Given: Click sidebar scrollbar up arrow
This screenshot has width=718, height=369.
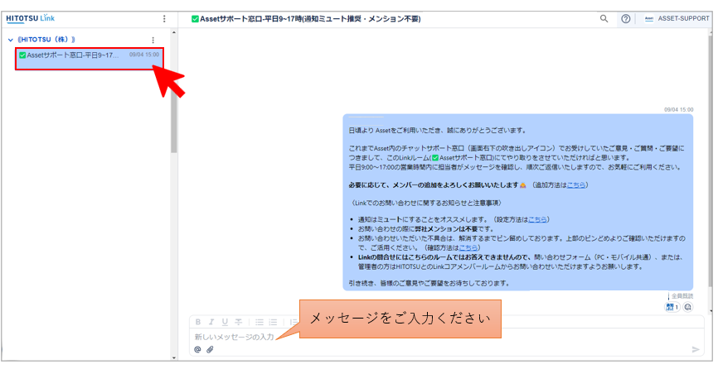Looking at the screenshot, I should [x=173, y=32].
